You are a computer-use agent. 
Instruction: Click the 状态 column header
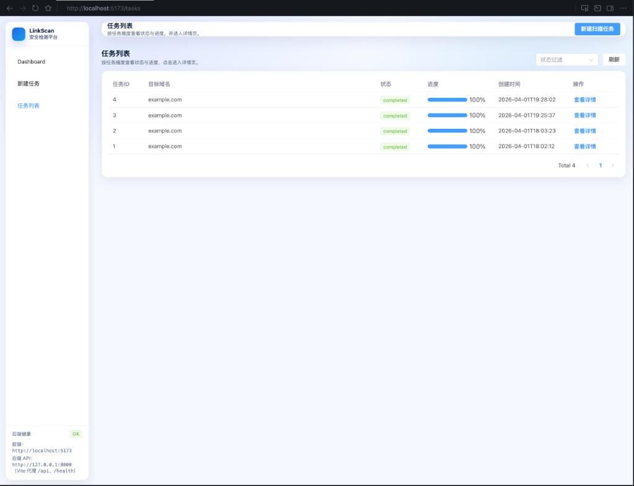[386, 84]
